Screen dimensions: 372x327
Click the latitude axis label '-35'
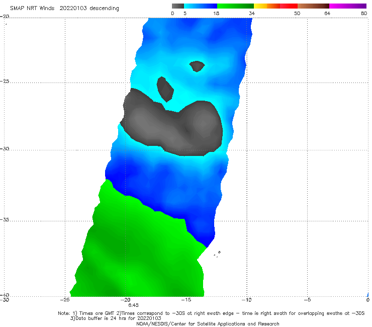point(5,220)
